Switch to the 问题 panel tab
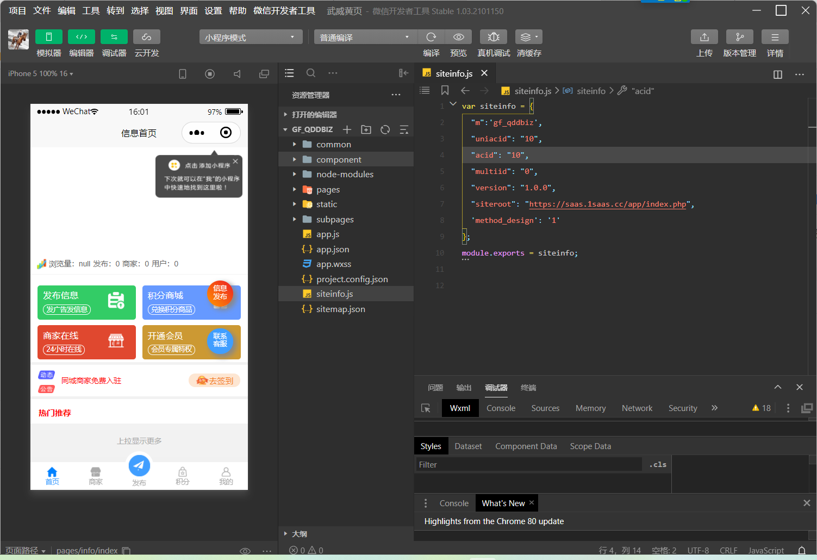The width and height of the screenshot is (817, 560). (x=435, y=388)
